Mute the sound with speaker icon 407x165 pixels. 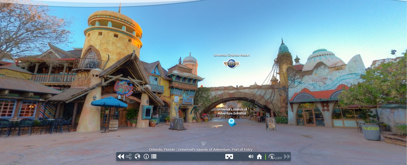click(251, 157)
